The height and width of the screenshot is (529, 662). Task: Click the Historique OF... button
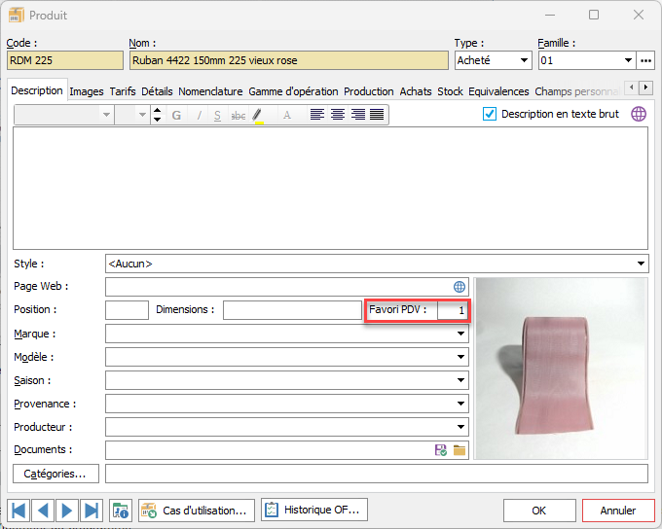[x=313, y=510]
